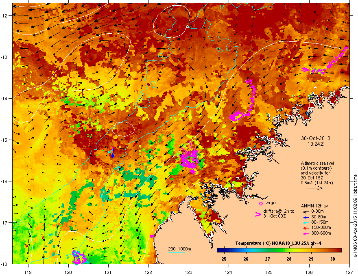The height and width of the screenshot is (276, 358).
Task: Click the magenta drifter track near 126.5E 13S
Action: (x=325, y=61)
